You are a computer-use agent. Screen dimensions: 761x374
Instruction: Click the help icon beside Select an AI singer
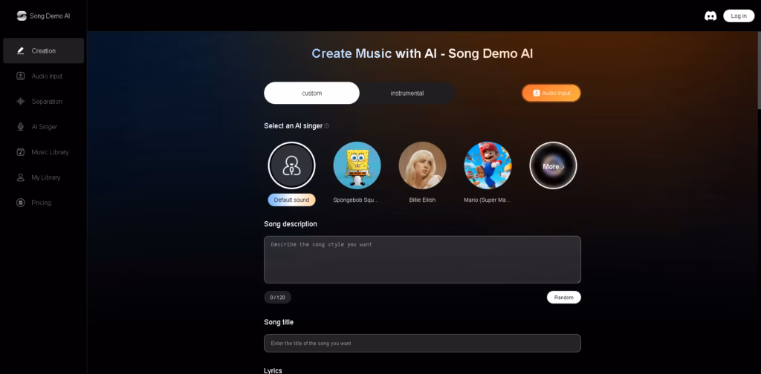(x=327, y=126)
